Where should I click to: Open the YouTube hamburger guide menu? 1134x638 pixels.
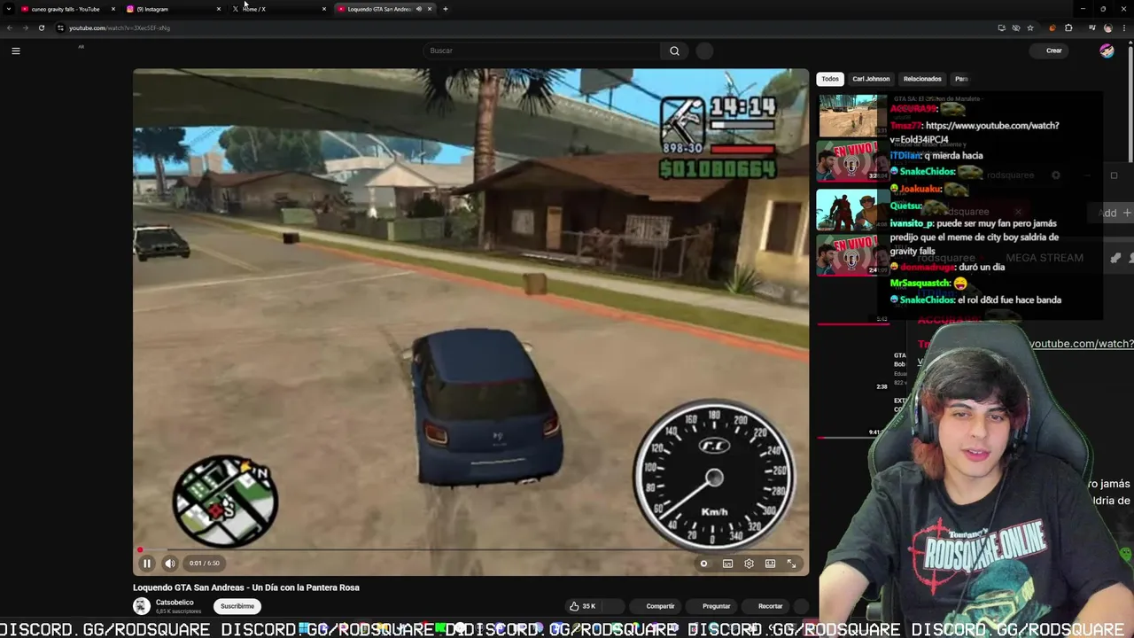tap(15, 51)
